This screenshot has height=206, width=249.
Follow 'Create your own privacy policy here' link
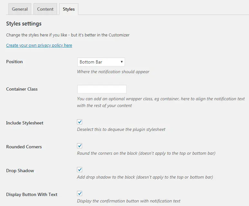click(39, 45)
